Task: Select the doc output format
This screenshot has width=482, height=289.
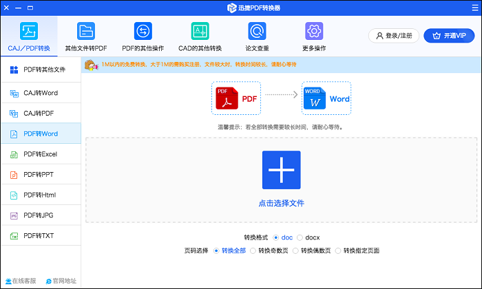Action: [277, 237]
